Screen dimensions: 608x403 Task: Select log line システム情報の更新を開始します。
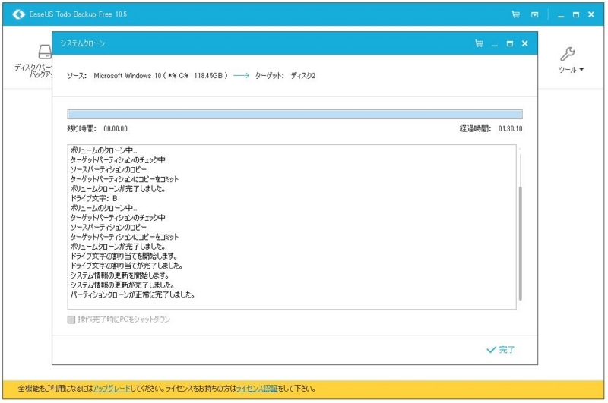[120, 275]
